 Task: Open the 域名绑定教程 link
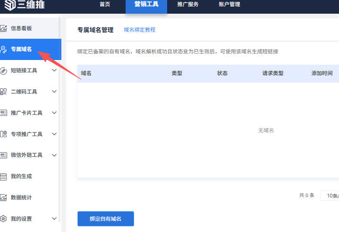(139, 30)
